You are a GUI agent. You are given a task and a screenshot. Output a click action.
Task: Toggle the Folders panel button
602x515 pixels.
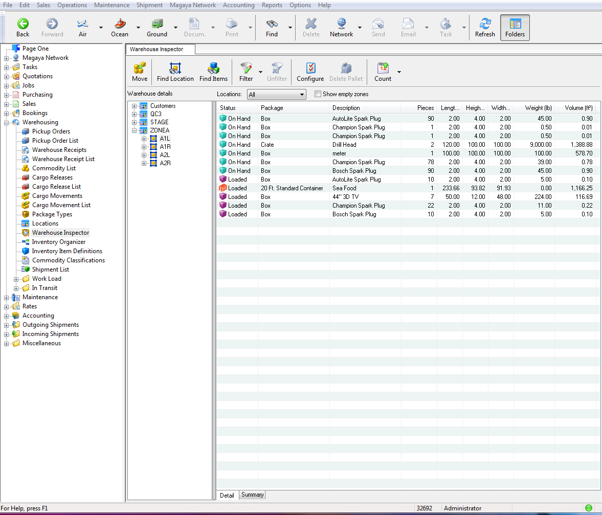(x=515, y=28)
